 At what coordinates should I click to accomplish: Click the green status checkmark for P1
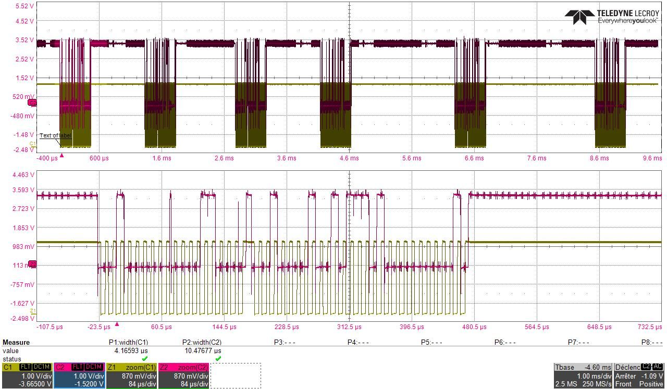[x=144, y=359]
